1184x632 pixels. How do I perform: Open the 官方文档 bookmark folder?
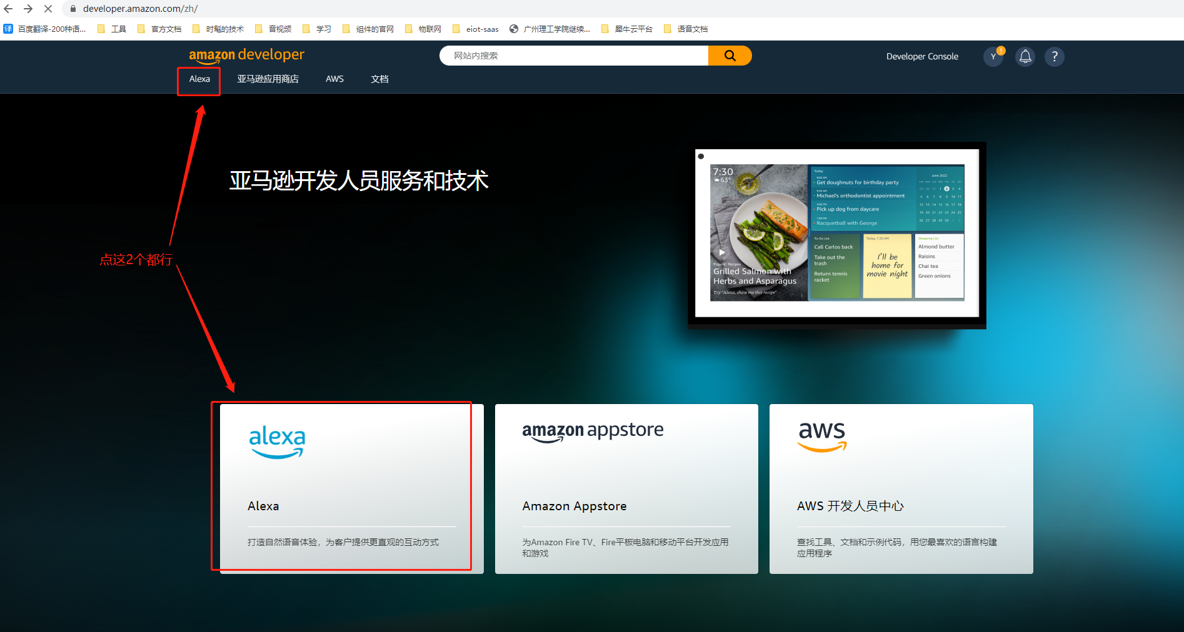pos(159,29)
